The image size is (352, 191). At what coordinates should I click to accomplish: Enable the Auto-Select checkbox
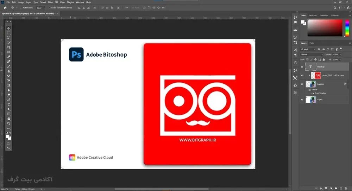(21, 8)
